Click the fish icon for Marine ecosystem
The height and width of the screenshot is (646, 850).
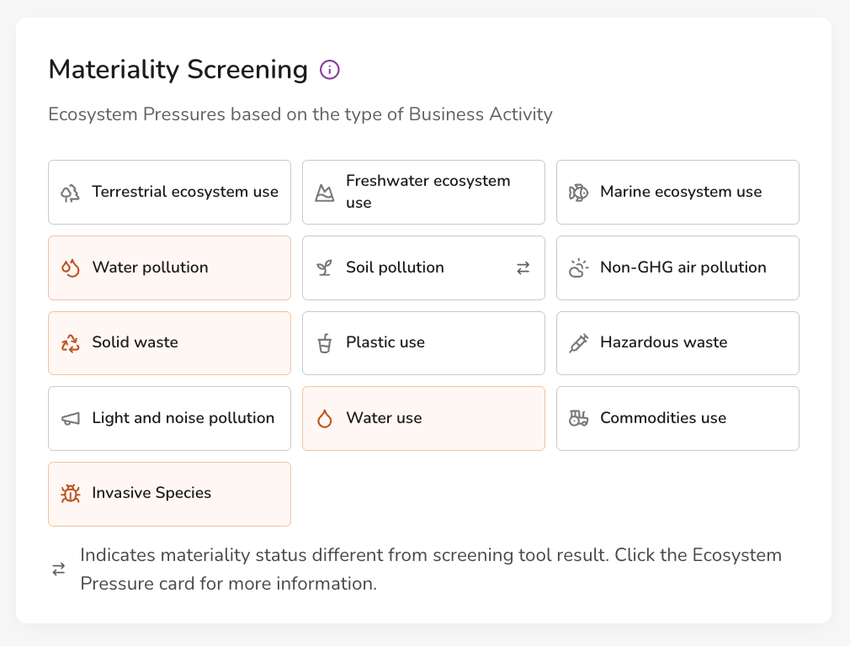pos(578,193)
